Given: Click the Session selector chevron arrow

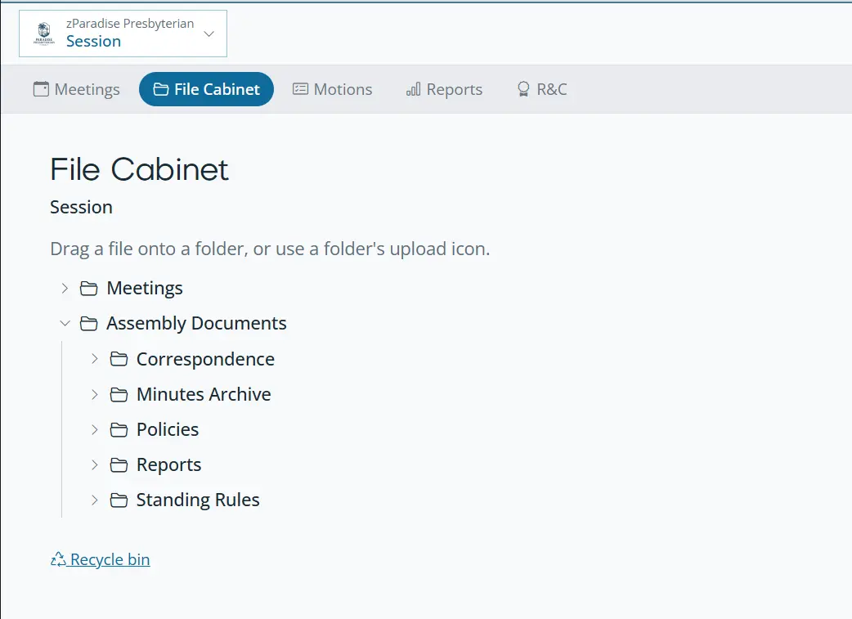Looking at the screenshot, I should tap(209, 34).
